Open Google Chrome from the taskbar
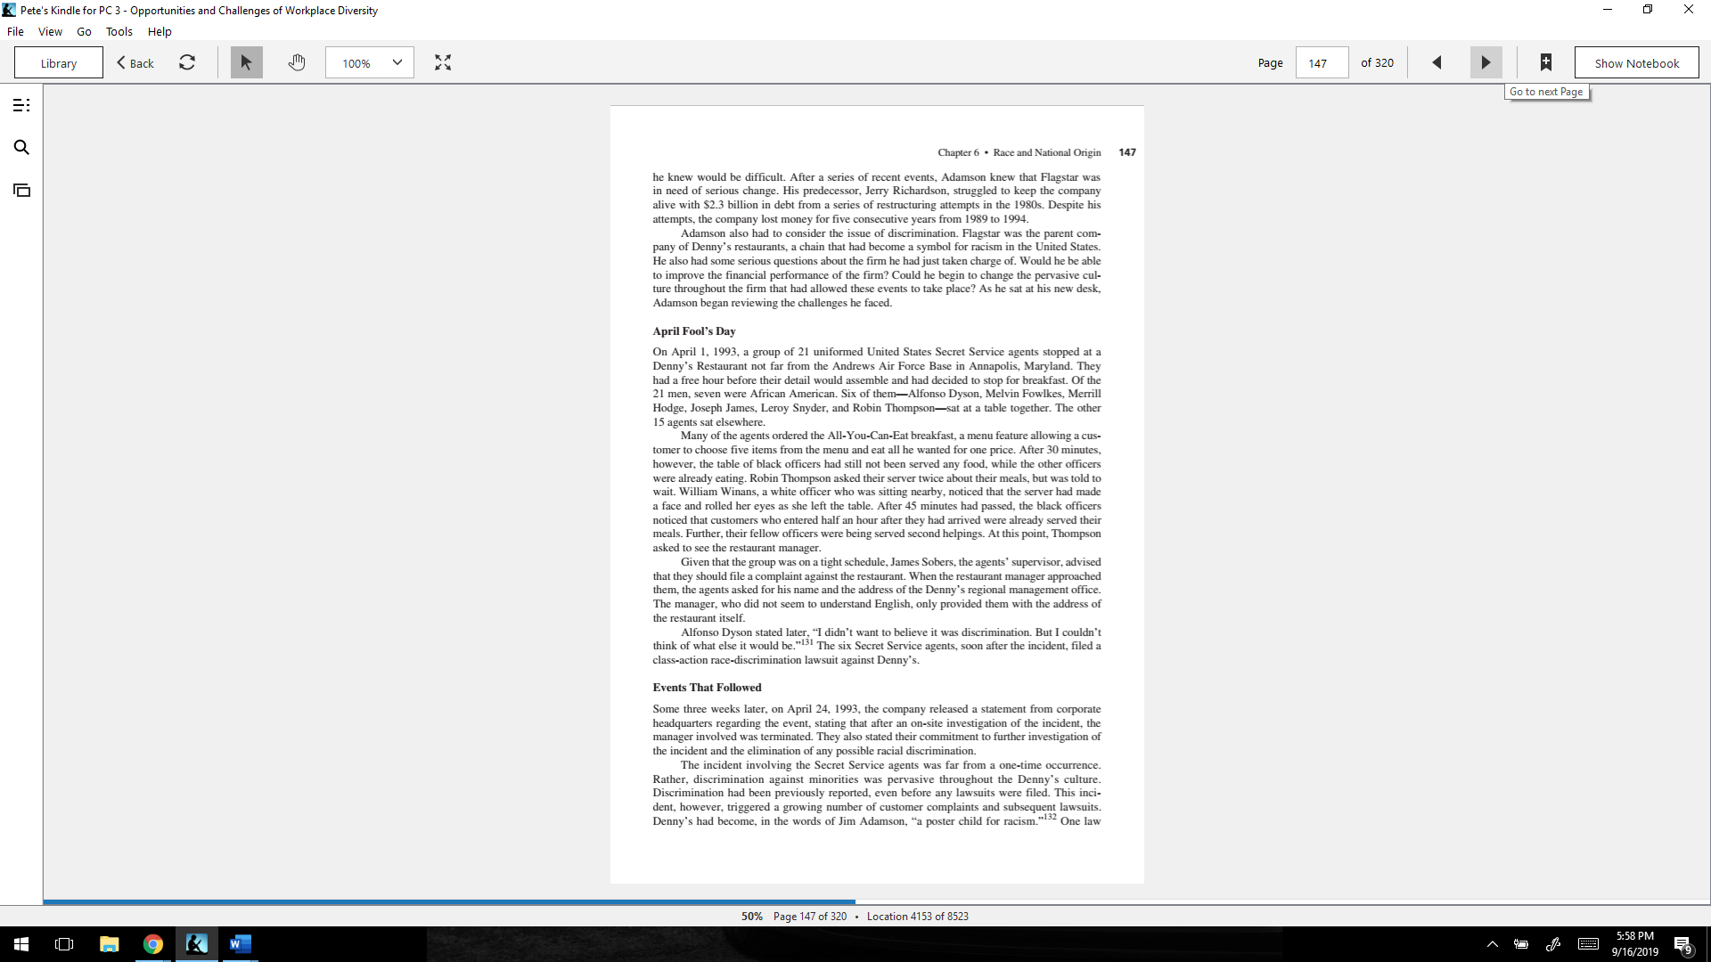Screen dimensions: 1711x962 coord(152,944)
